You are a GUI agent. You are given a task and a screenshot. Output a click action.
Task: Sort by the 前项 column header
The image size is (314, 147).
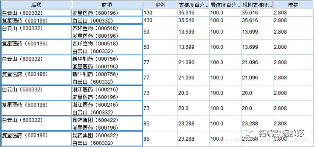107,5
